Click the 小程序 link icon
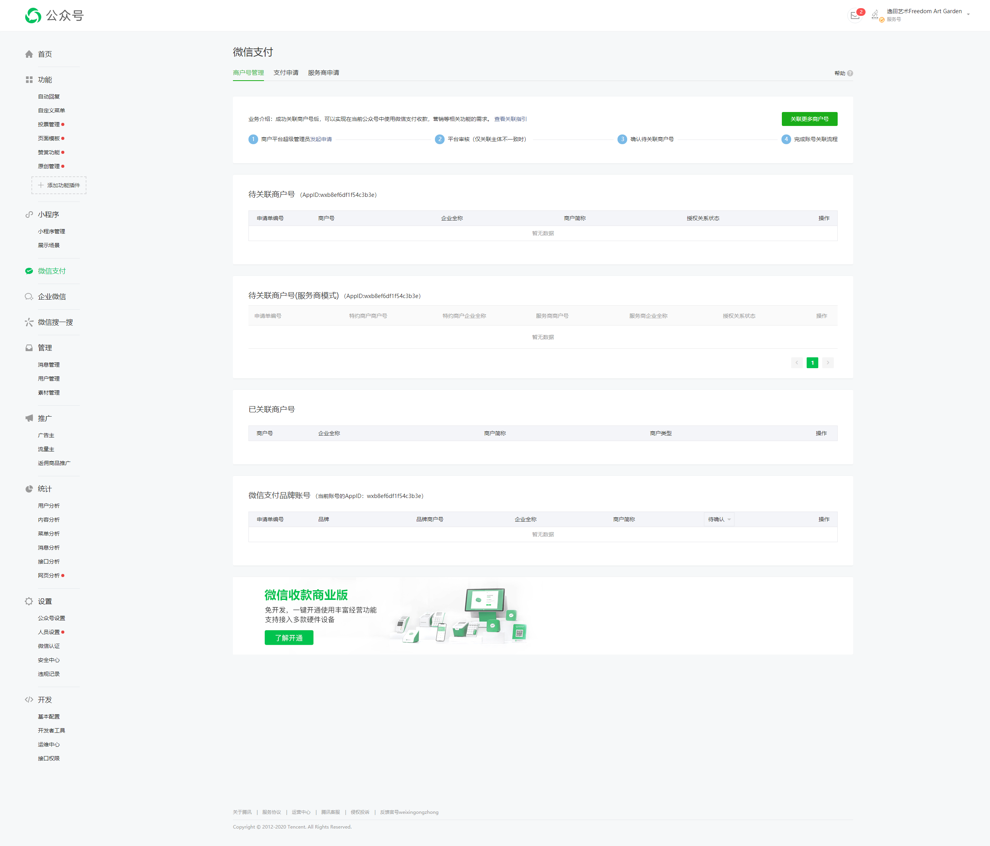Viewport: 990px width, 846px height. pos(29,214)
